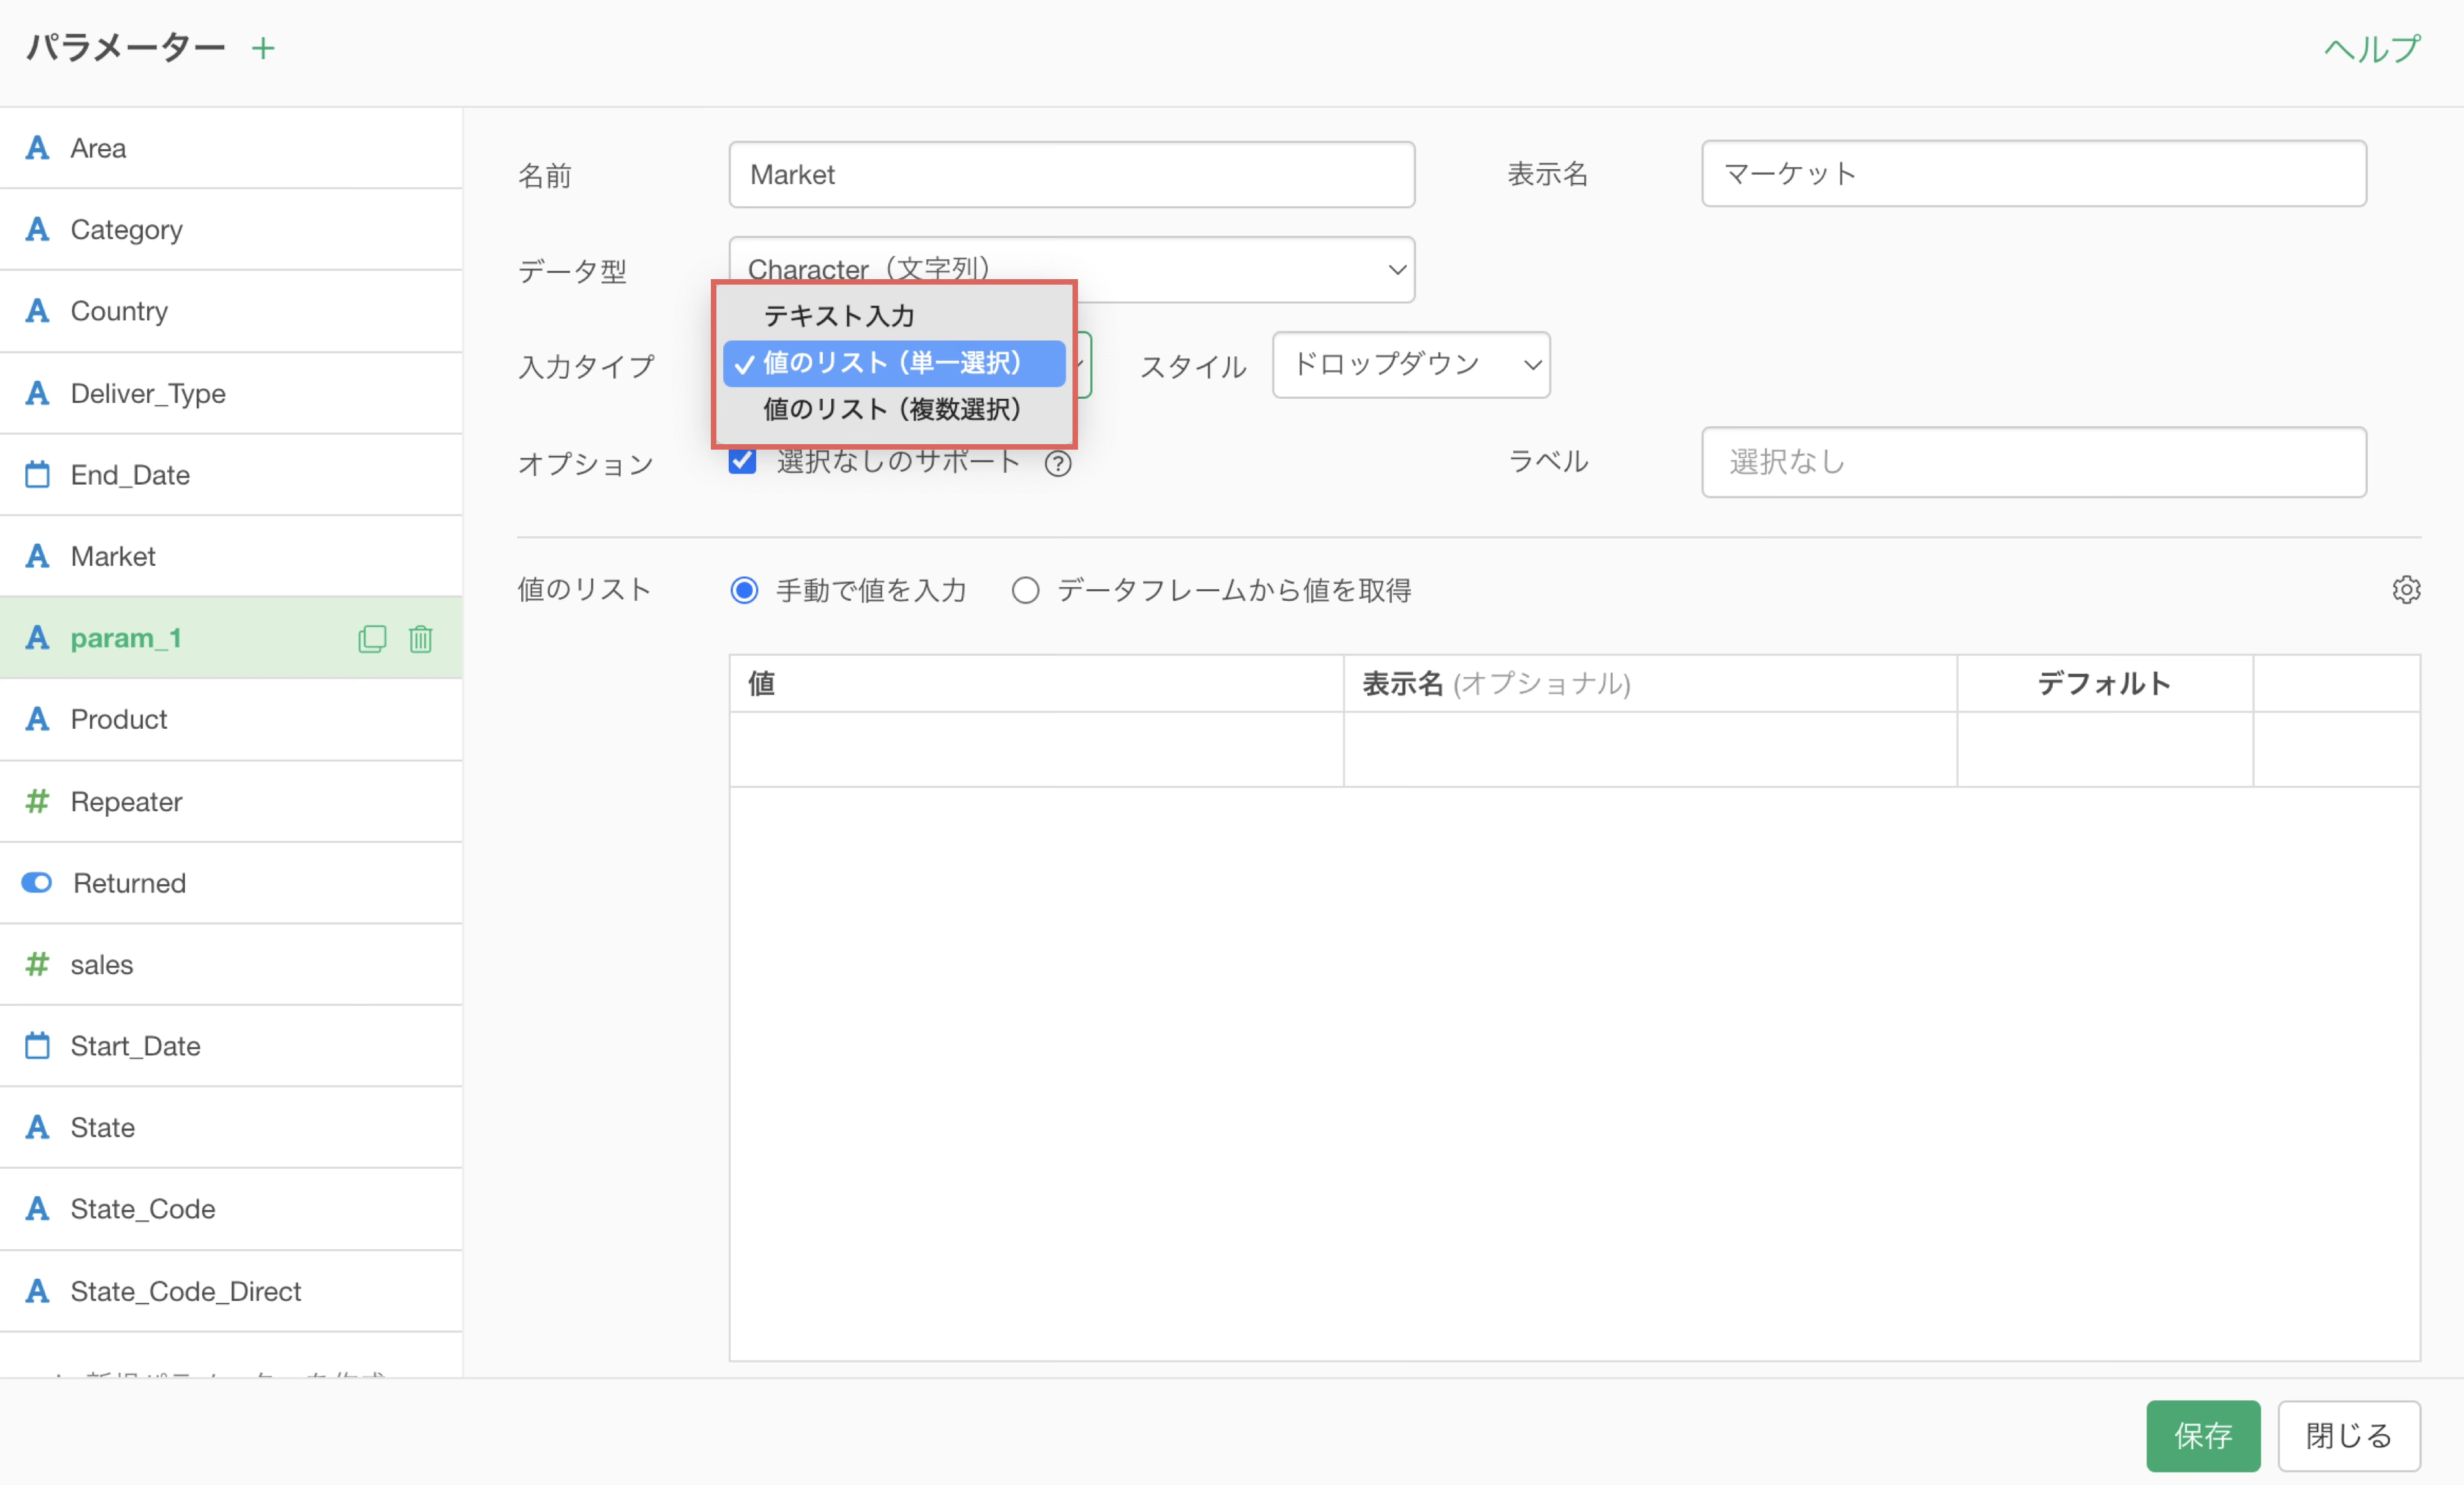Choose 値のリスト (単一選択) option
The image size is (2464, 1485).
click(x=892, y=363)
